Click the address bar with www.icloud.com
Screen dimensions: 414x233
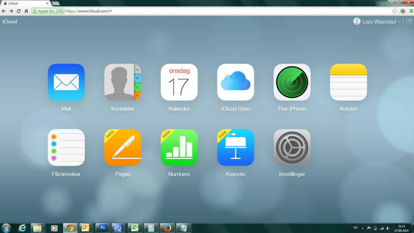pyautogui.click(x=214, y=11)
